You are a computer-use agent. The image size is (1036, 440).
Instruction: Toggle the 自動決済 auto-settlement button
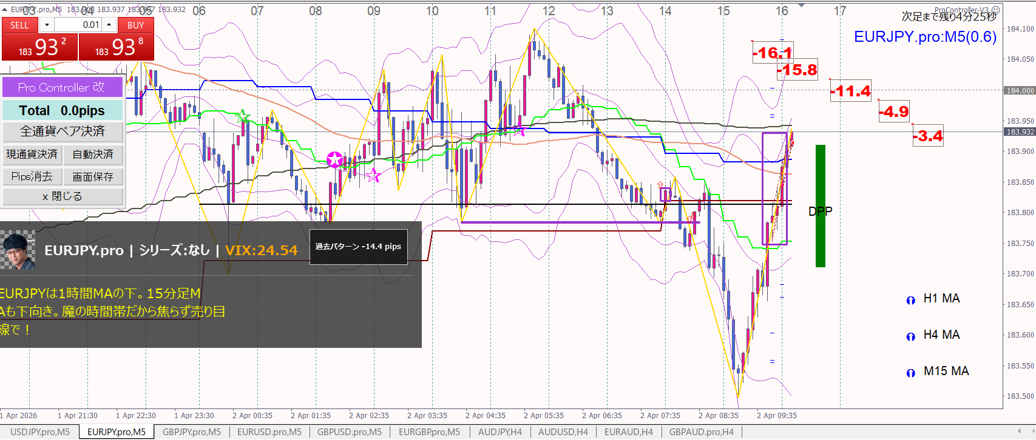point(93,155)
